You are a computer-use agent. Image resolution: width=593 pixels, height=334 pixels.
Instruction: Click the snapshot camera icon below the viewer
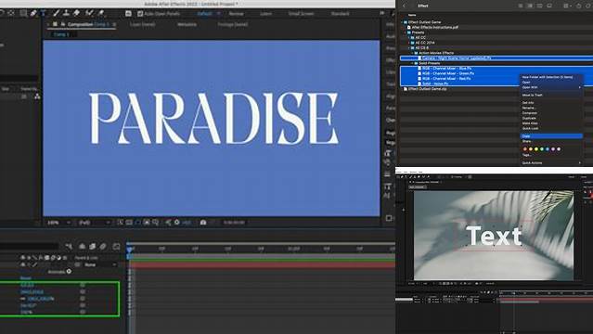[x=203, y=223]
